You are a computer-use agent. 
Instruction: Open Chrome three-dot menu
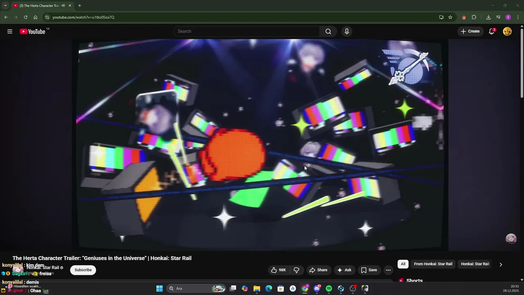pyautogui.click(x=518, y=17)
